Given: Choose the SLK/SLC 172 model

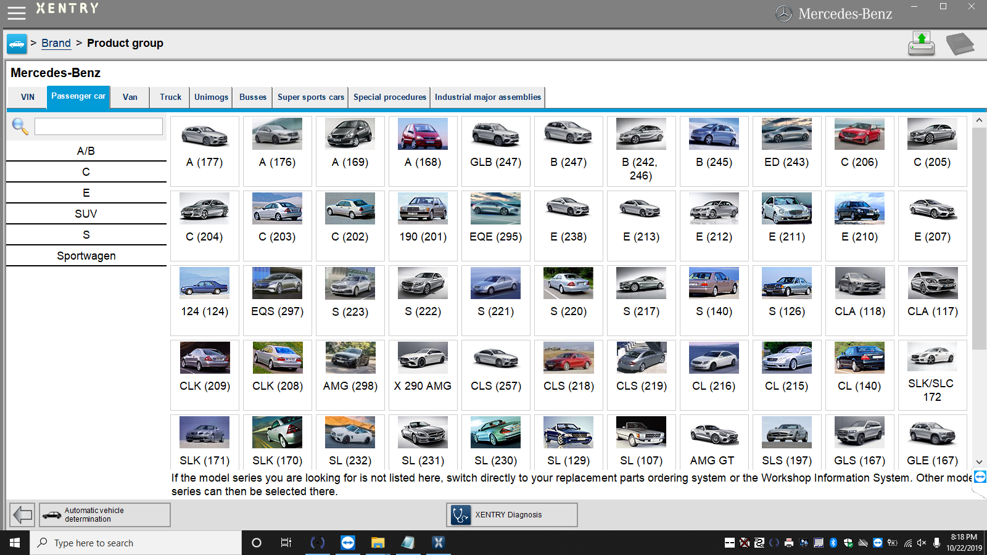Looking at the screenshot, I should click(x=933, y=375).
